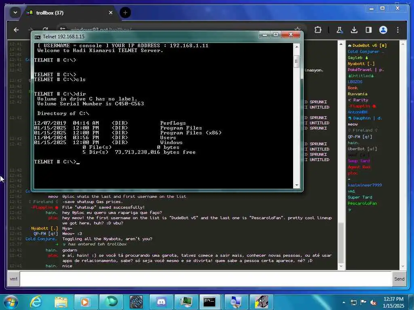Viewport: 414px width, 310px height.
Task: Go back using the browser back arrow
Action: [16, 30]
